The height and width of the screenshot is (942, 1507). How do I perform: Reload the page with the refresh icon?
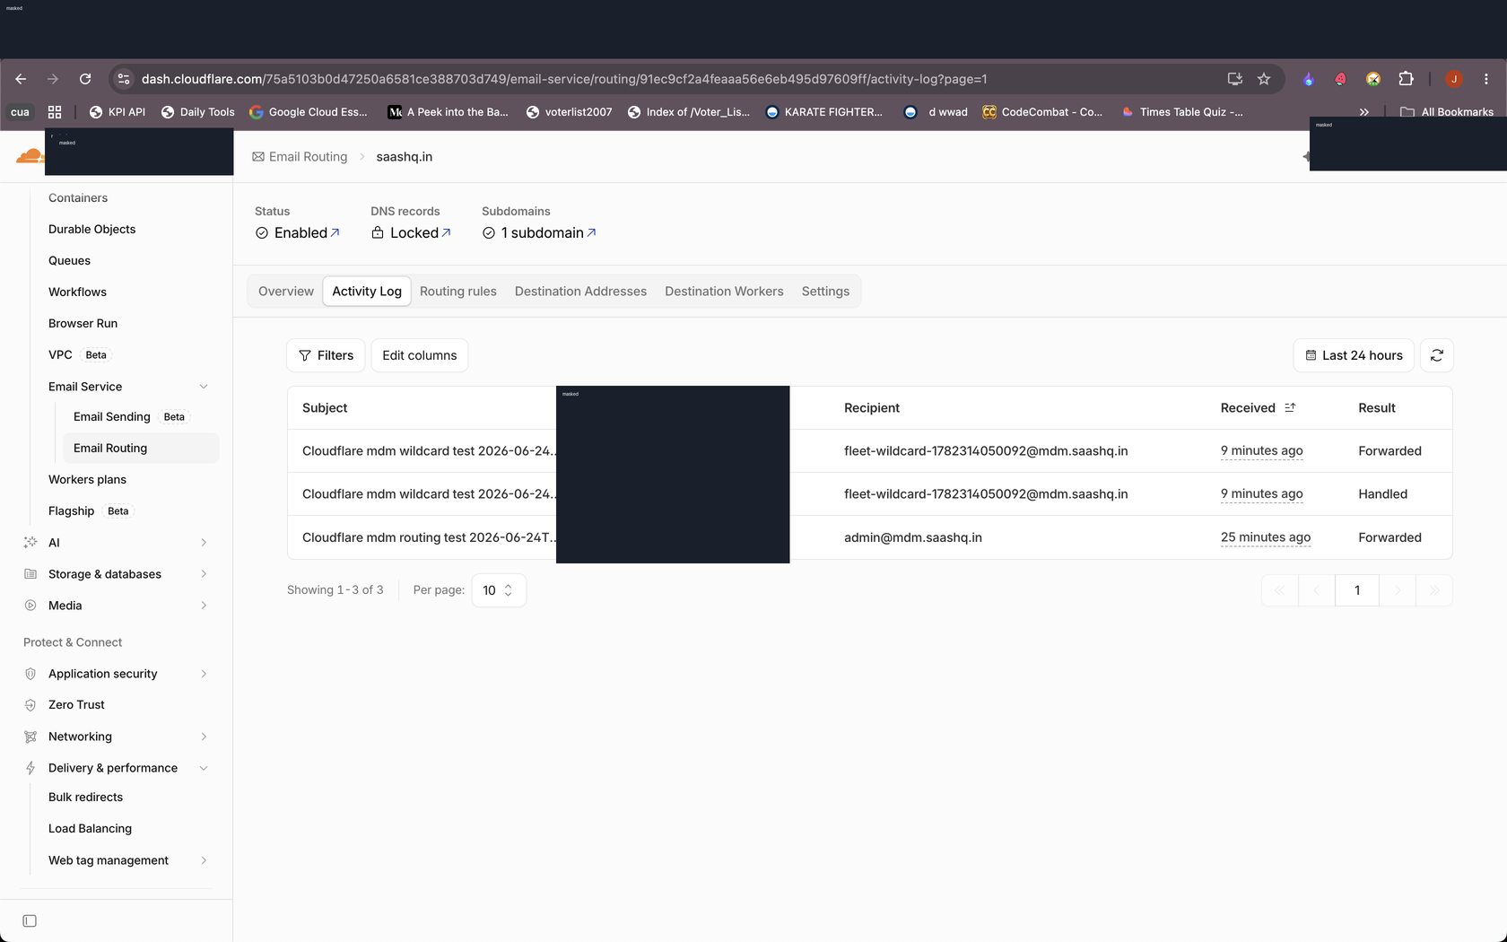tap(85, 79)
